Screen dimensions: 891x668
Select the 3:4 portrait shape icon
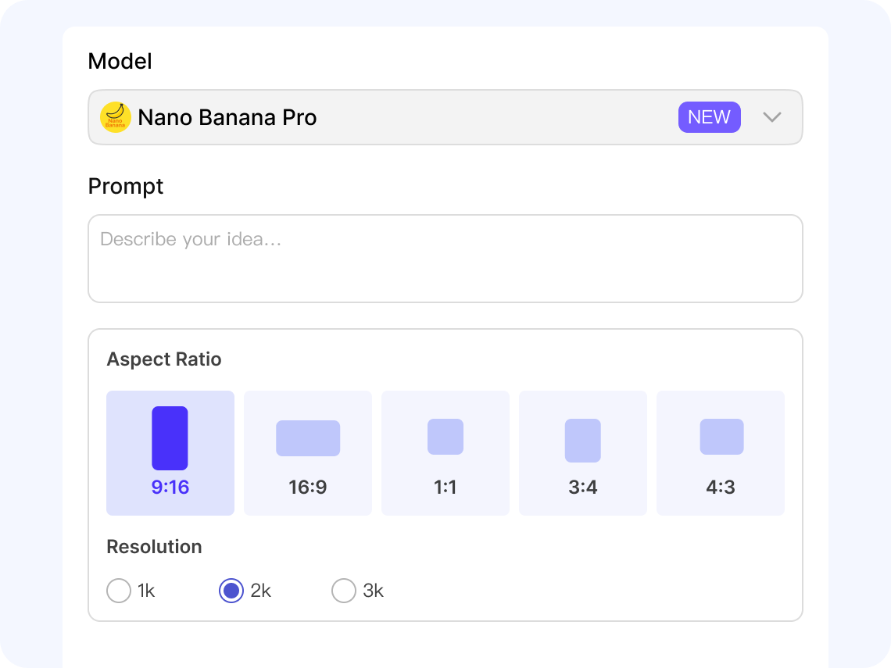(583, 441)
